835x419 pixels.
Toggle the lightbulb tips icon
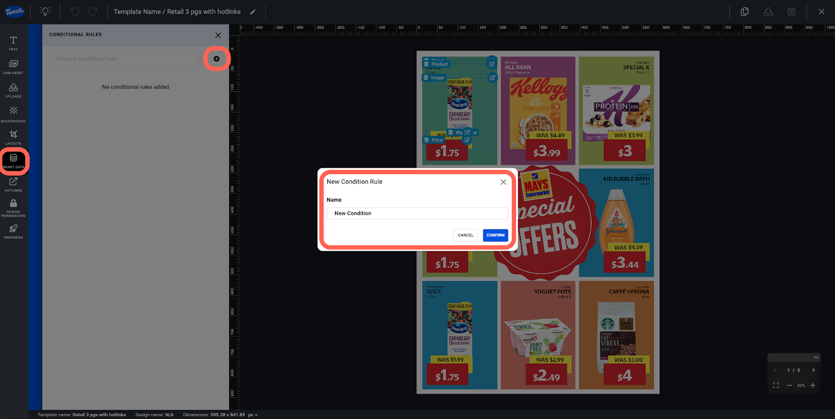click(45, 11)
